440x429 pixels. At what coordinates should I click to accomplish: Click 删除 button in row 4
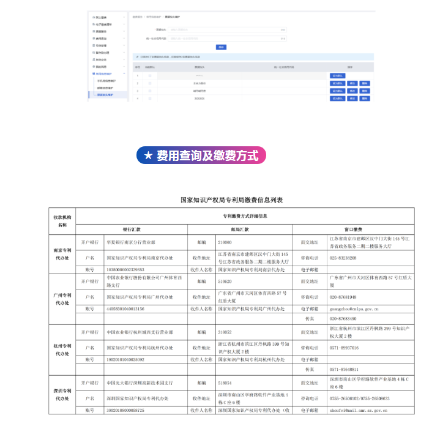coord(365,99)
